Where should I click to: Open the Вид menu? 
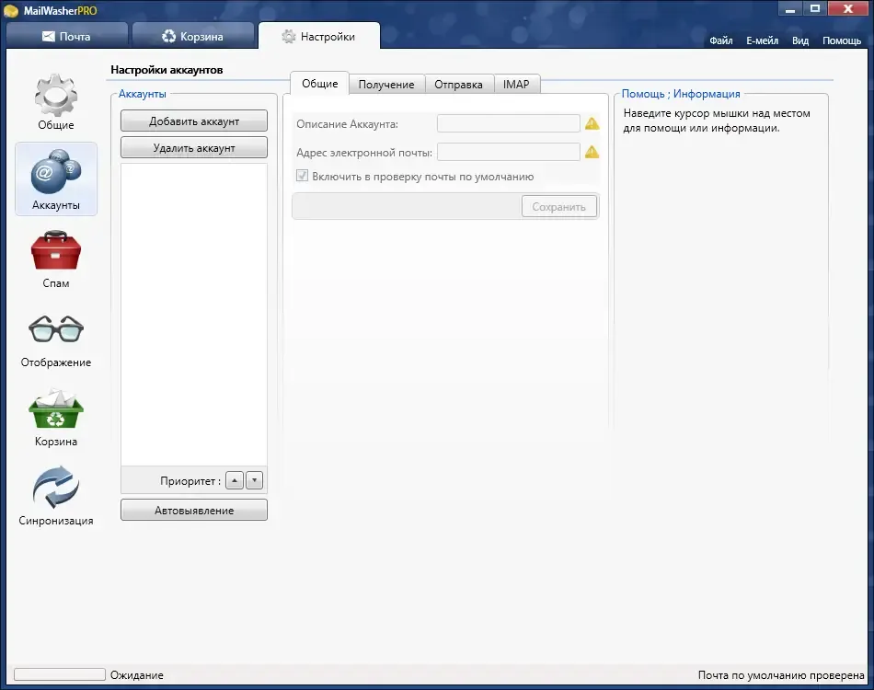click(x=799, y=40)
